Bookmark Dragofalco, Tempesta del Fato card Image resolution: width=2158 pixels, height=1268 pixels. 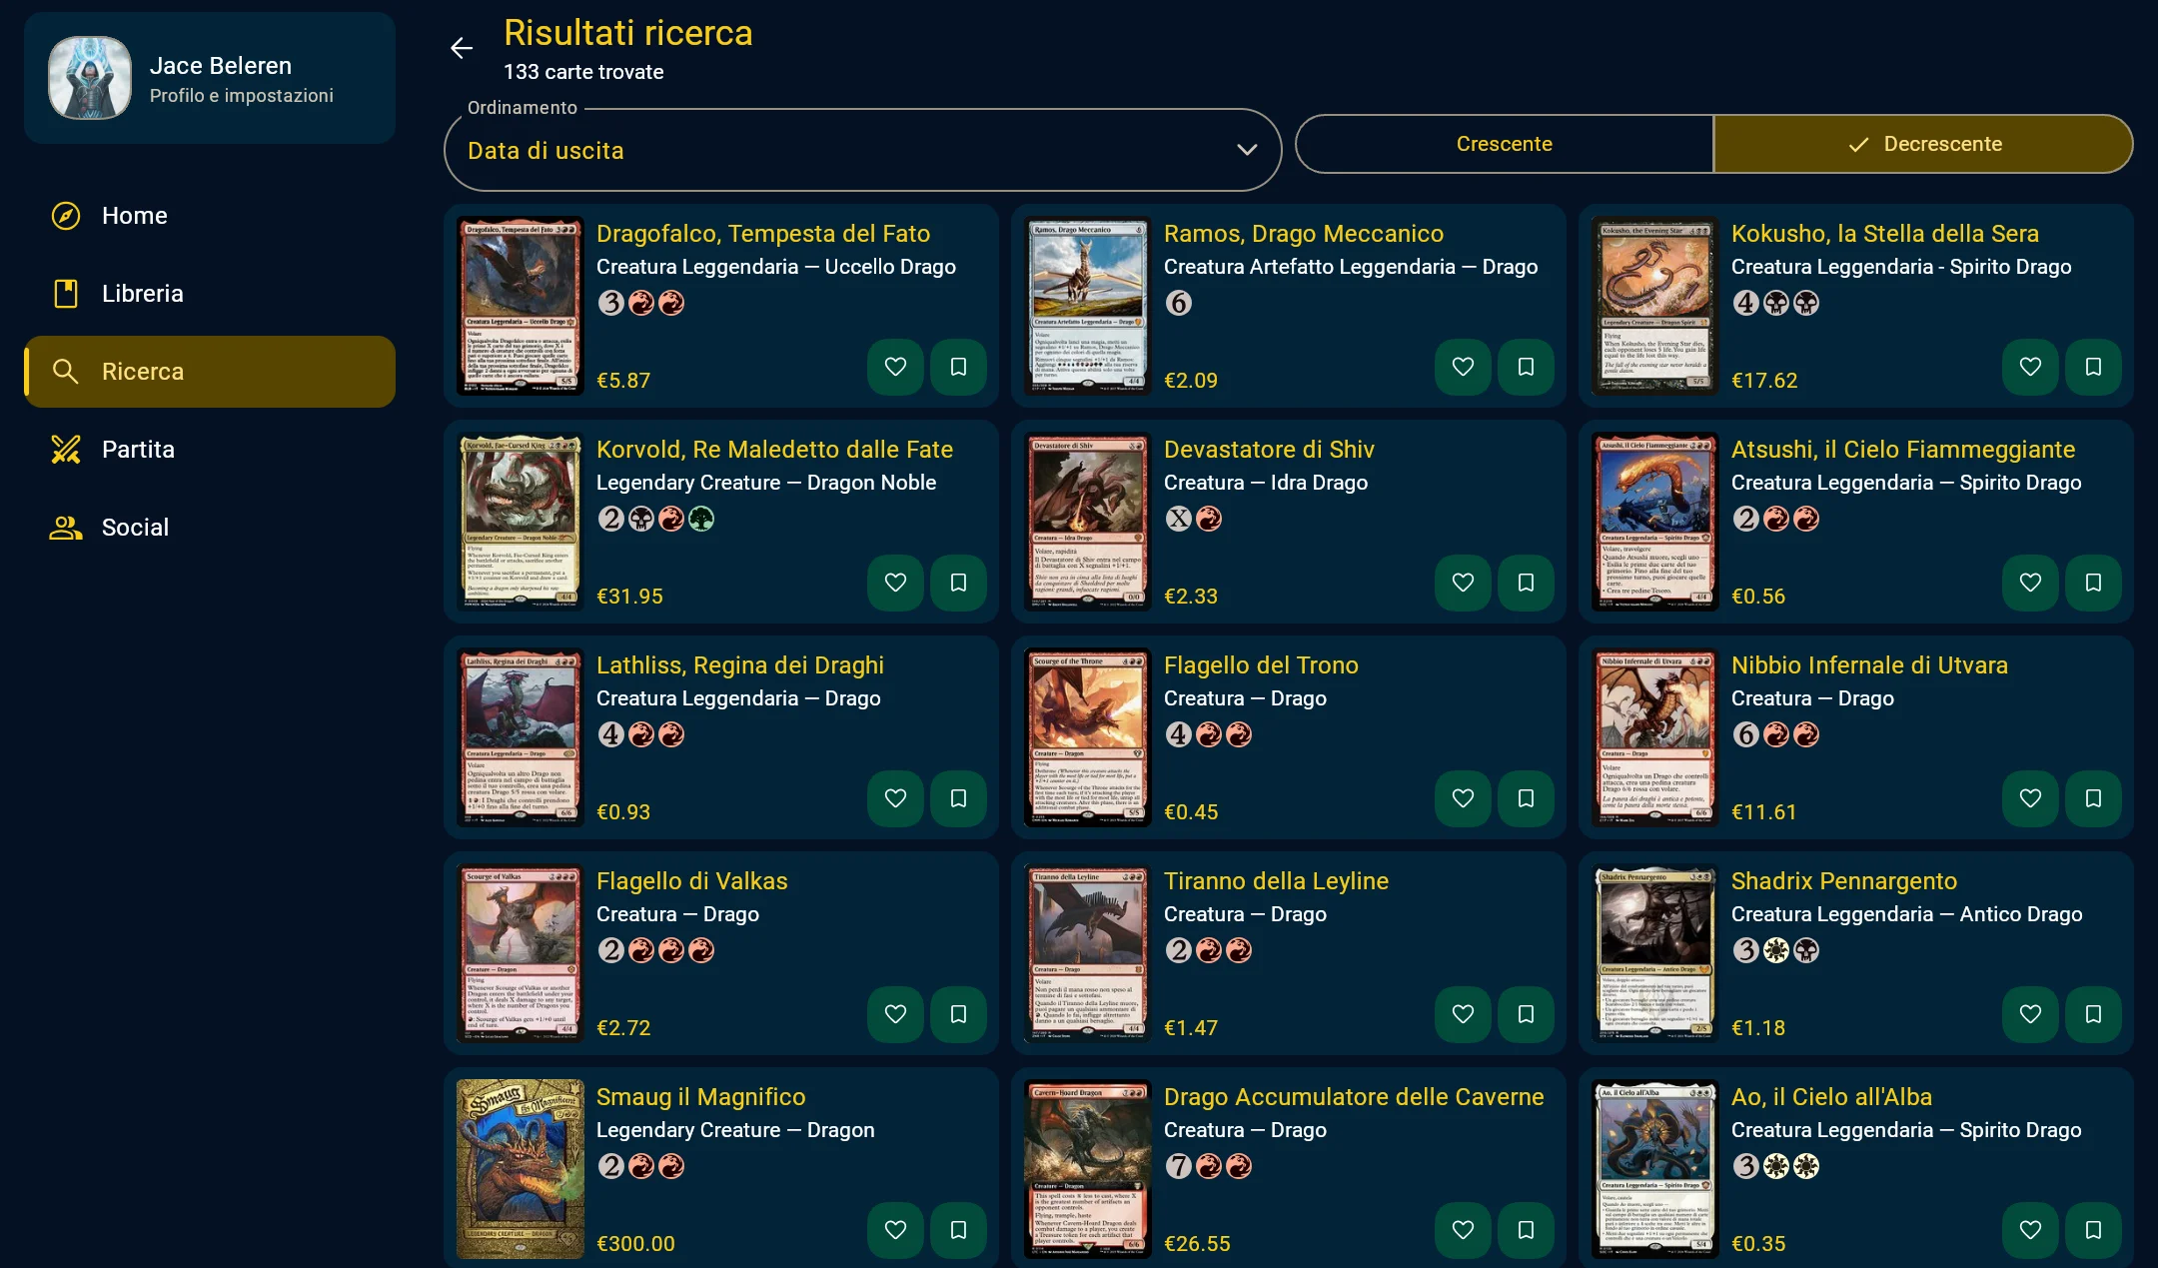click(x=958, y=367)
